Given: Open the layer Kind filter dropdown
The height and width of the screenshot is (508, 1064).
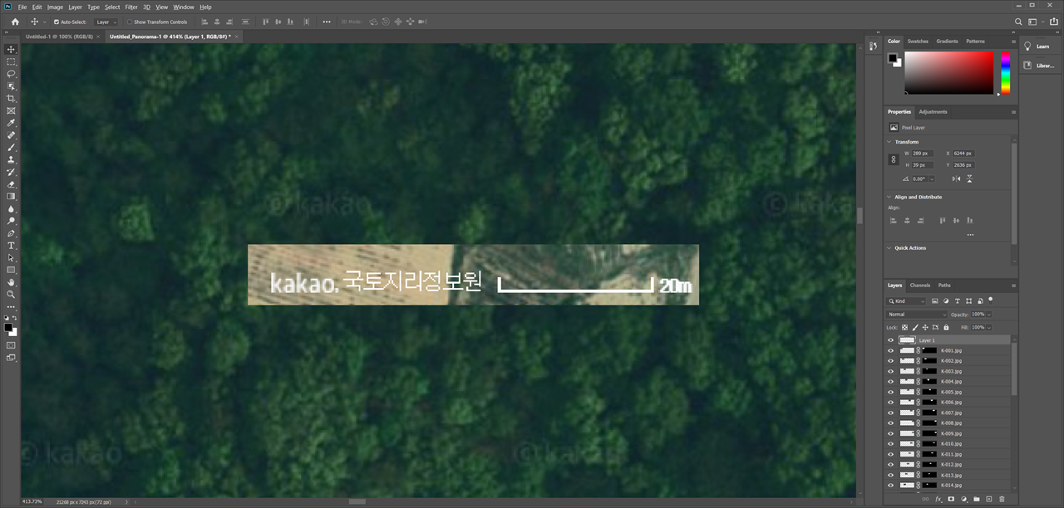Looking at the screenshot, I should pyautogui.click(x=906, y=301).
